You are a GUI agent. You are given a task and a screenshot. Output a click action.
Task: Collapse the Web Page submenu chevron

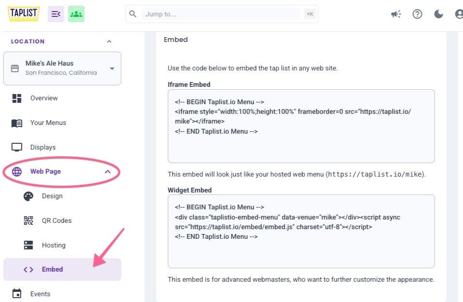(x=108, y=172)
